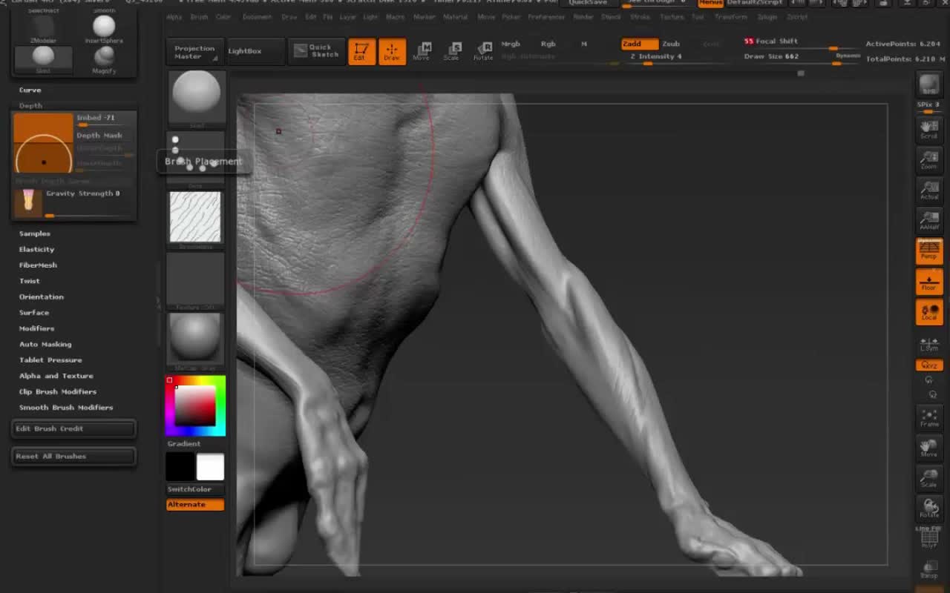
Task: Open the Preferences menu
Action: click(x=546, y=17)
